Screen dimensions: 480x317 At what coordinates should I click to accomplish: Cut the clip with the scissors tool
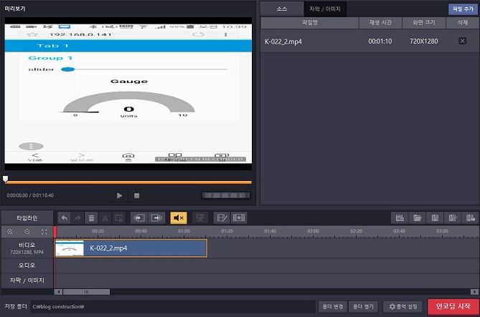click(105, 218)
